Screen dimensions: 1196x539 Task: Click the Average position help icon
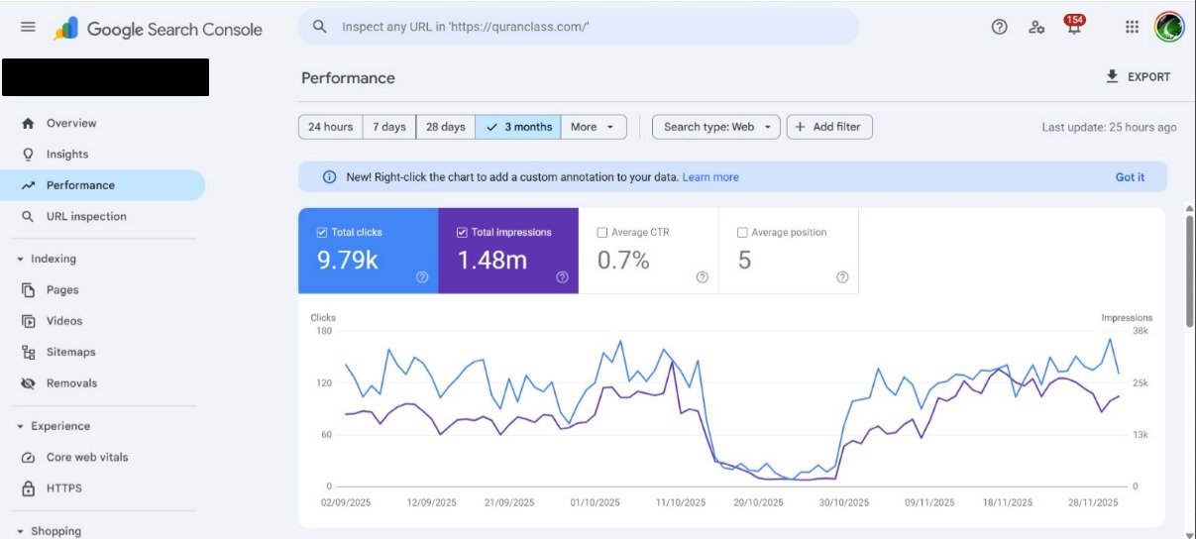tap(842, 277)
